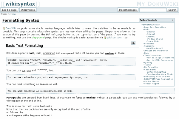This screenshot has height=119, width=179.
Task: Open the Old revisions page
Action: 28,10
